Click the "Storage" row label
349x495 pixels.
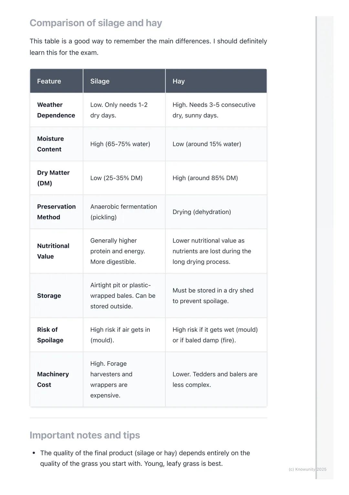49,296
